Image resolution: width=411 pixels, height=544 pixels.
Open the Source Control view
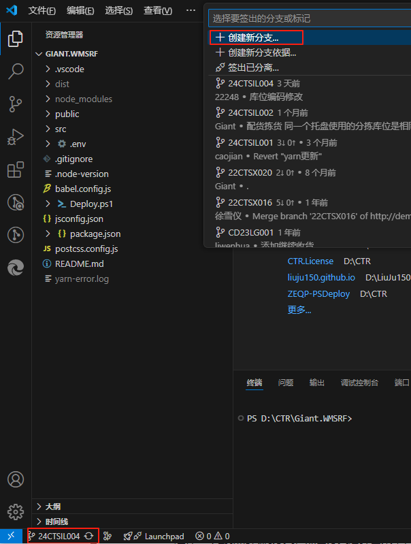15,103
